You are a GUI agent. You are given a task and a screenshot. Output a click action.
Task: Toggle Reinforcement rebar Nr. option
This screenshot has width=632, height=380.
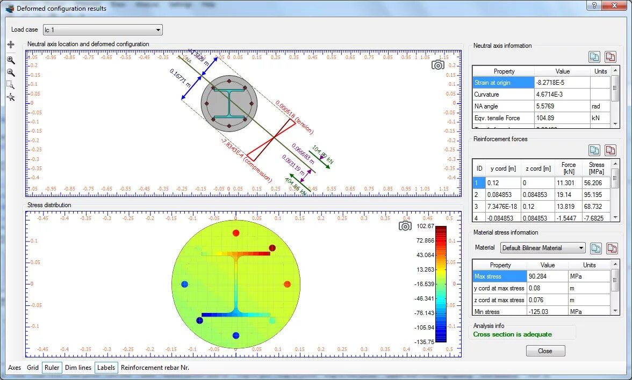pyautogui.click(x=155, y=368)
